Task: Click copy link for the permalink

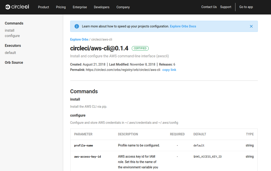Action: coord(169,70)
